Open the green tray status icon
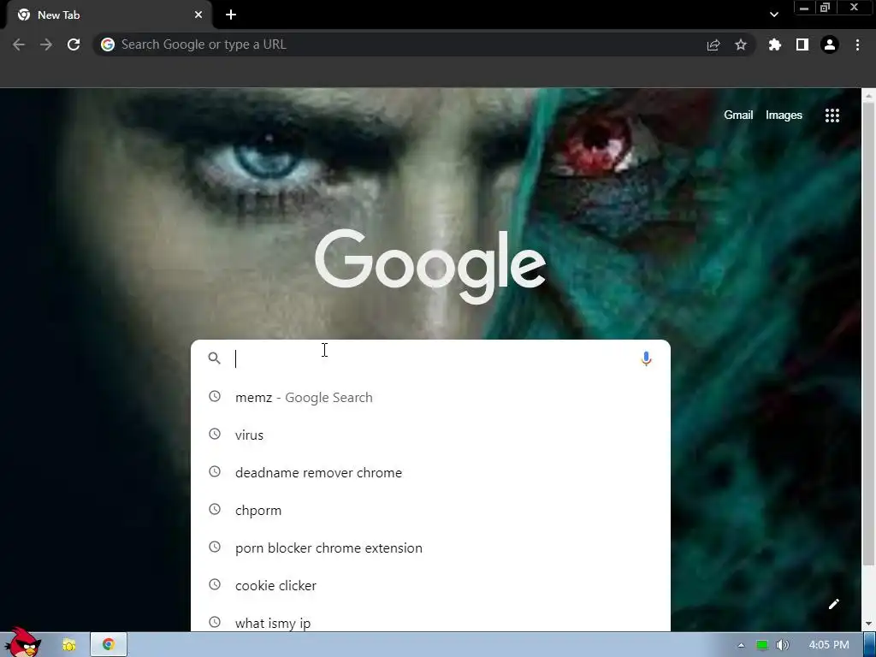The height and width of the screenshot is (657, 876). (x=761, y=645)
